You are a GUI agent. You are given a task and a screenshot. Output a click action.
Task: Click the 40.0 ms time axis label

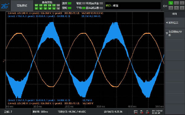[132, 106]
